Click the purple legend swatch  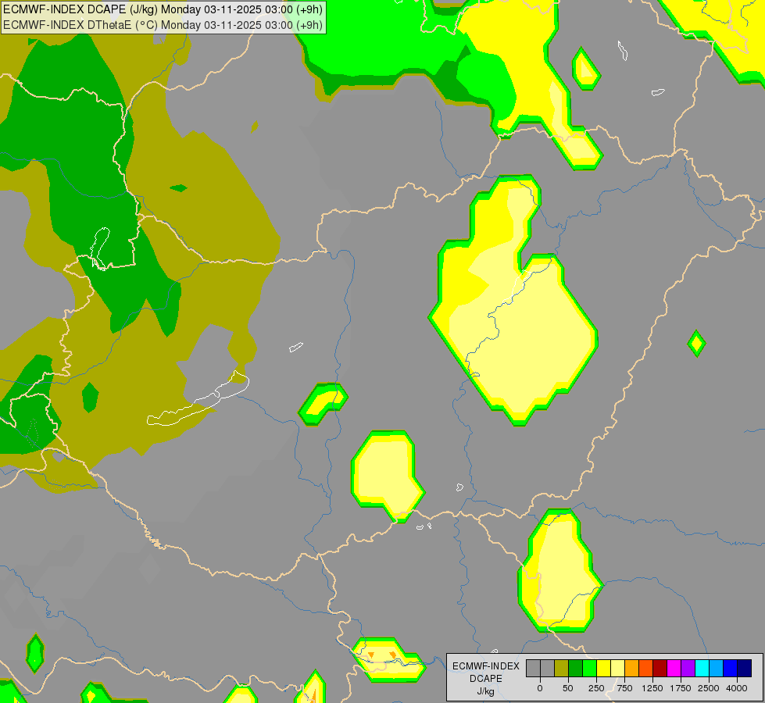(688, 669)
